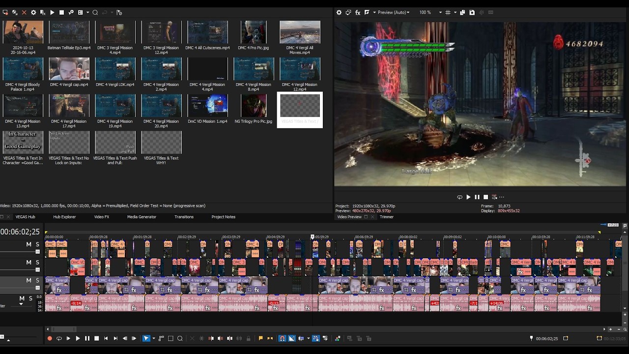Switch to the Hub Explorer tab
Viewport: 629px width, 354px height.
coord(64,217)
